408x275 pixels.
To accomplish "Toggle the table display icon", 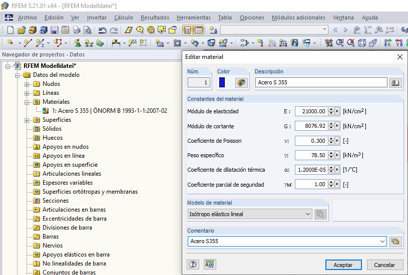I will 199,30.
